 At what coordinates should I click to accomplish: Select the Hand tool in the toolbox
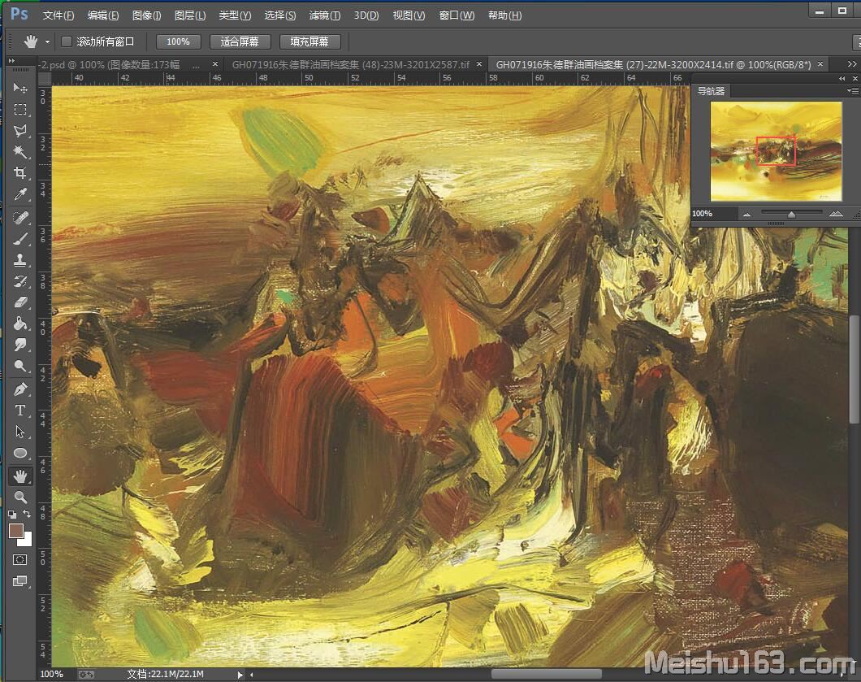(20, 476)
